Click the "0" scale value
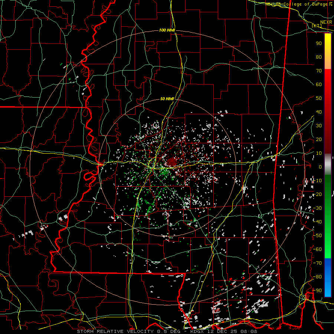334x334 pixels. (320, 167)
